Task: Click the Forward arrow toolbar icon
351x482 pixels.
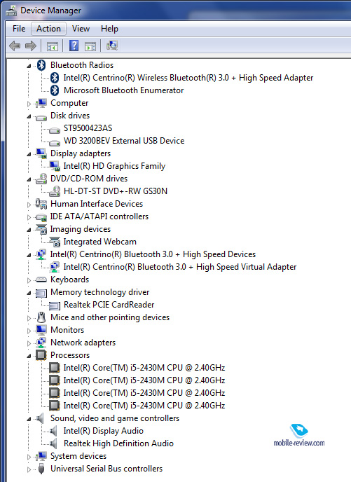Action: point(31,46)
